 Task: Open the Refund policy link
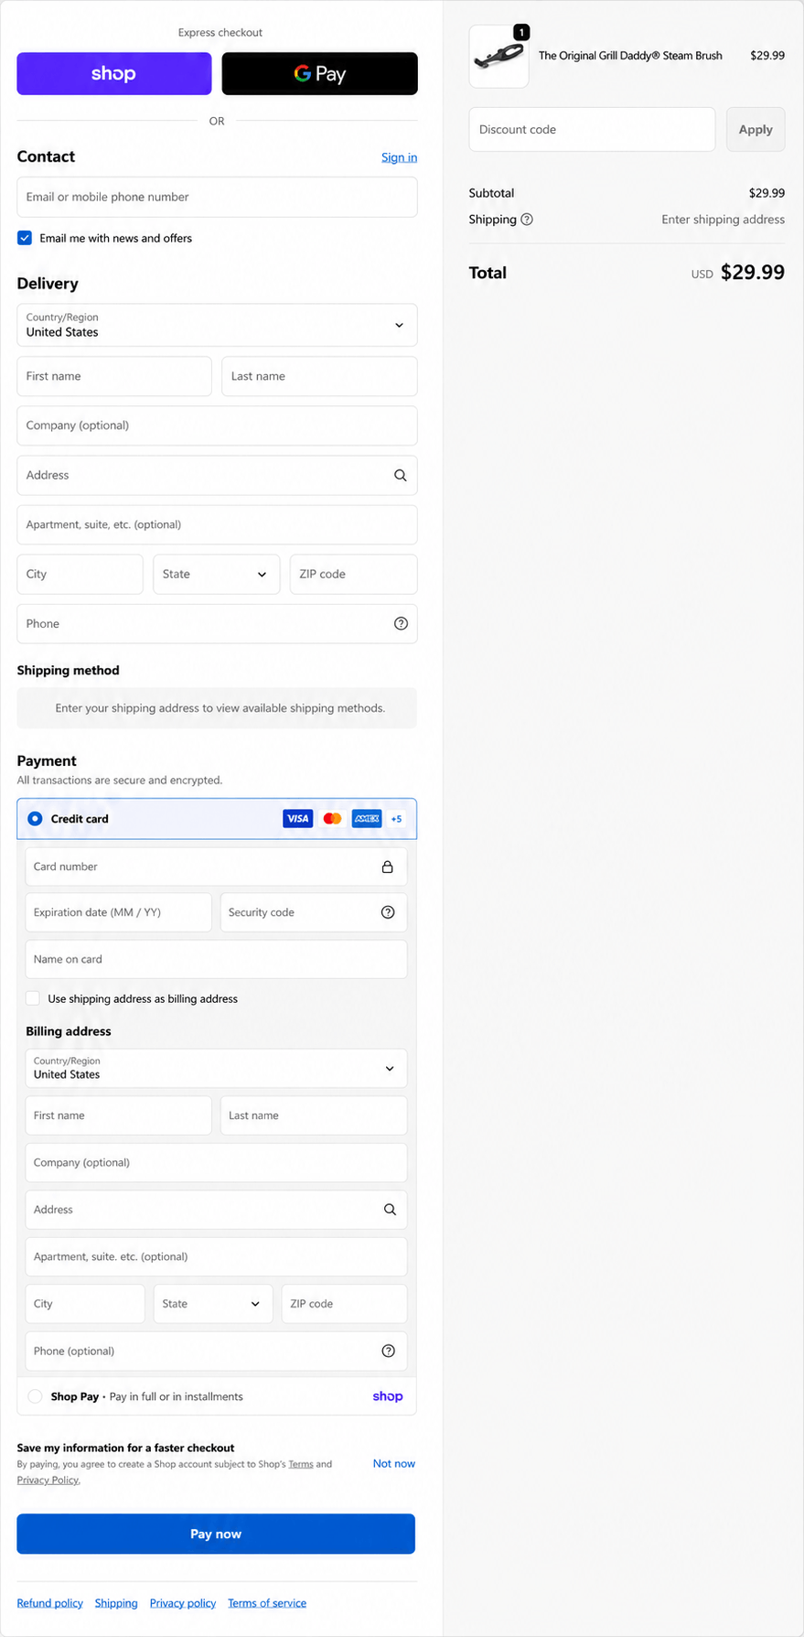pyautogui.click(x=49, y=1603)
